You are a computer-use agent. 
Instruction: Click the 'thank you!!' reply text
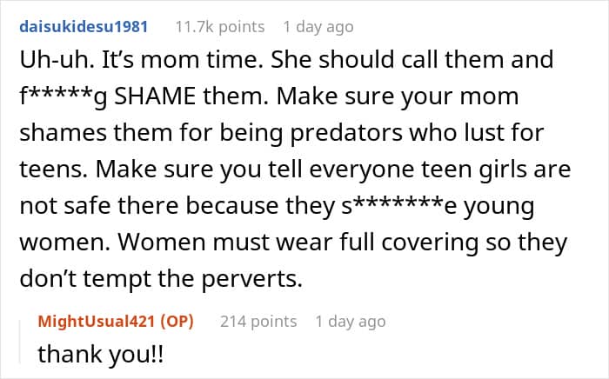[x=101, y=354]
